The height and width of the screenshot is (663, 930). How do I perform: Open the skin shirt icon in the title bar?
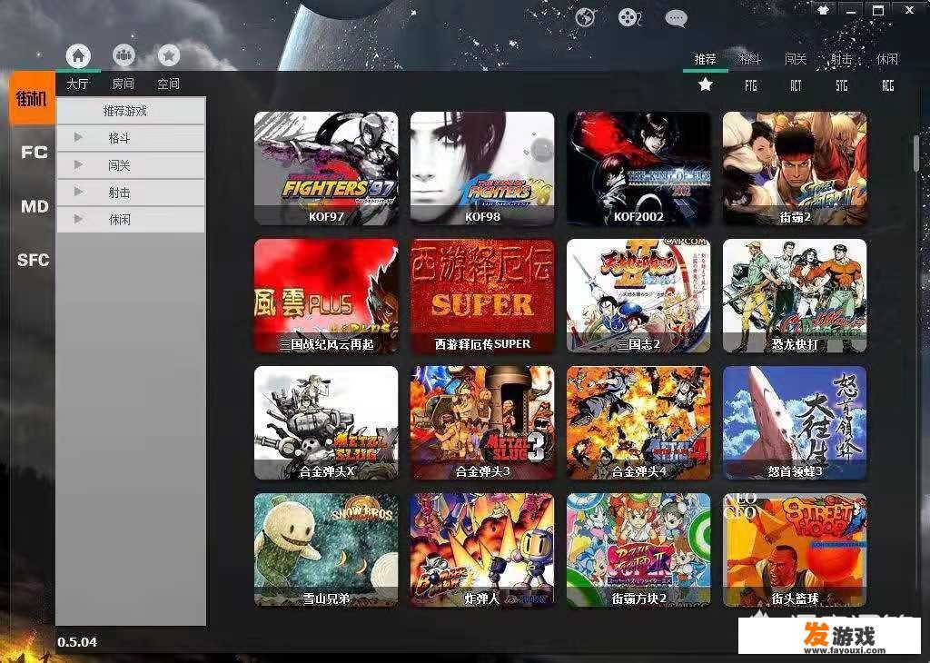coord(823,10)
